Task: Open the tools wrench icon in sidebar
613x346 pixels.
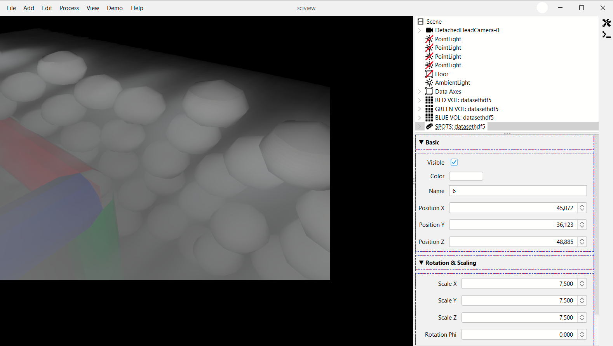Action: pos(606,23)
